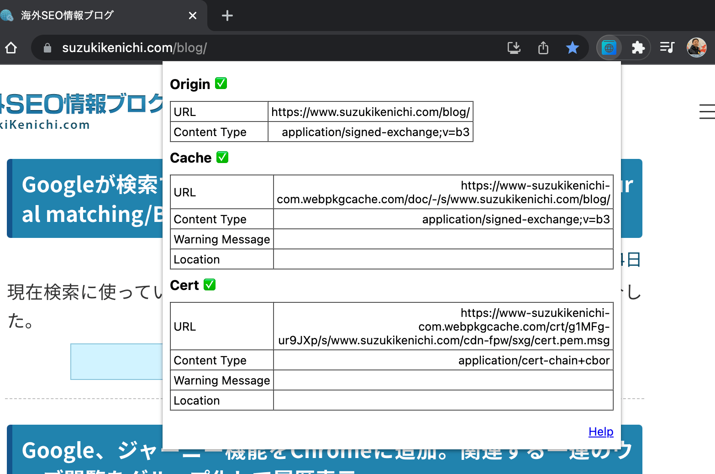Open the media control playlist icon
Screen dimensions: 715x474
[667, 47]
